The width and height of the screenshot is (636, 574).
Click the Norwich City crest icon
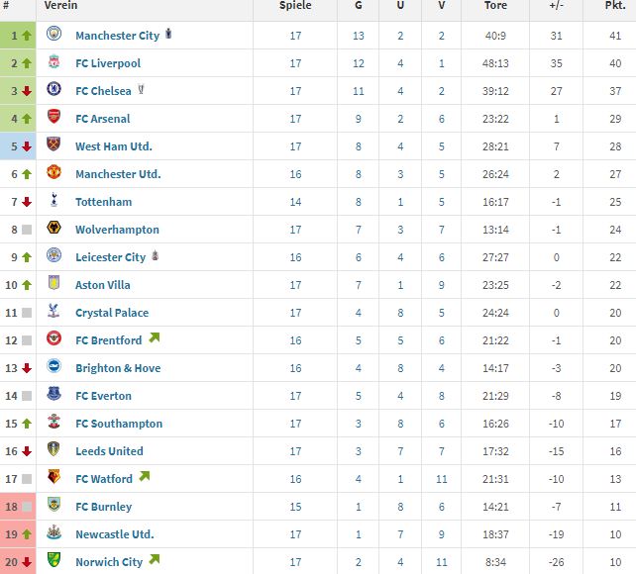pos(53,559)
